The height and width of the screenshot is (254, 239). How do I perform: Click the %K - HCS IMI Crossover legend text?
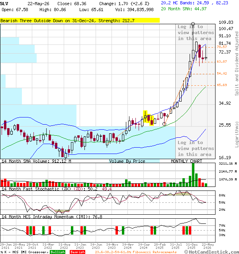click(24, 252)
